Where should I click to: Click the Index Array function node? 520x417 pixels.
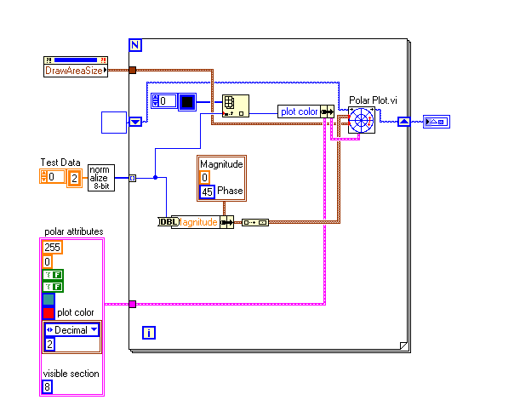click(236, 106)
